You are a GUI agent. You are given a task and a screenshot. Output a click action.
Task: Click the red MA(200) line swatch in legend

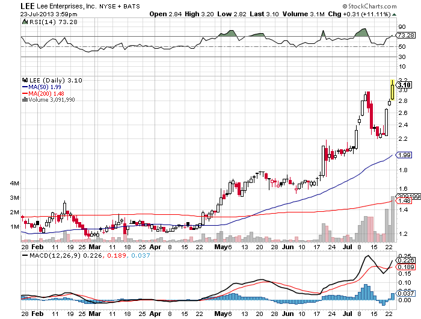pyautogui.click(x=25, y=93)
